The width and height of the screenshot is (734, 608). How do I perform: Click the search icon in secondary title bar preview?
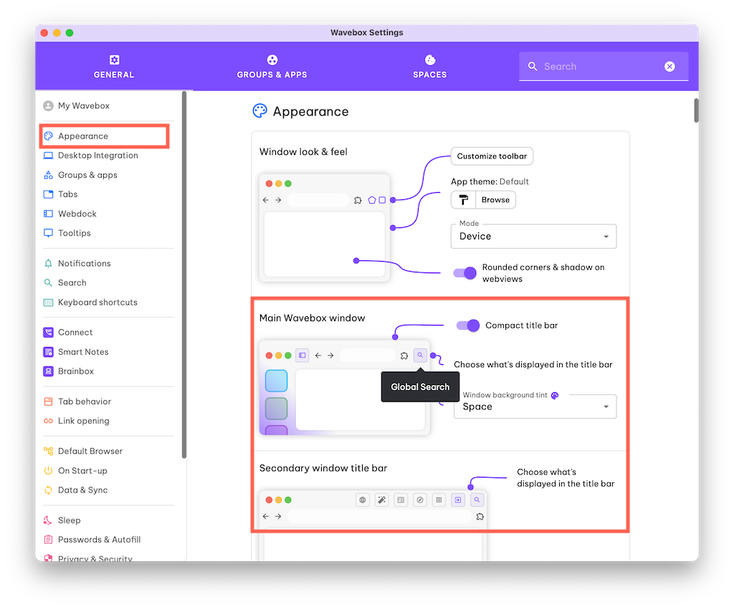point(477,500)
